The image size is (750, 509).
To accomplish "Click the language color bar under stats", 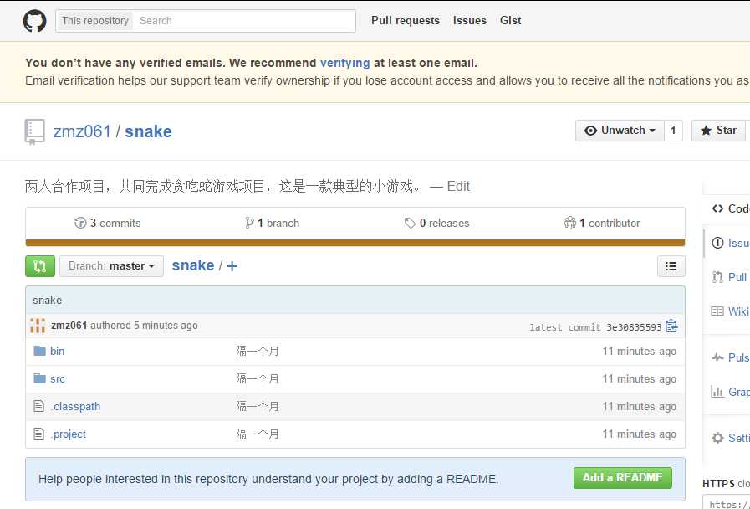I will pyautogui.click(x=355, y=243).
